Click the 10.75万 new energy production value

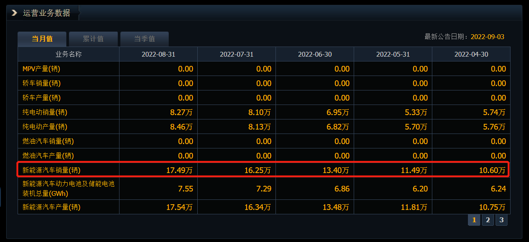coord(493,207)
